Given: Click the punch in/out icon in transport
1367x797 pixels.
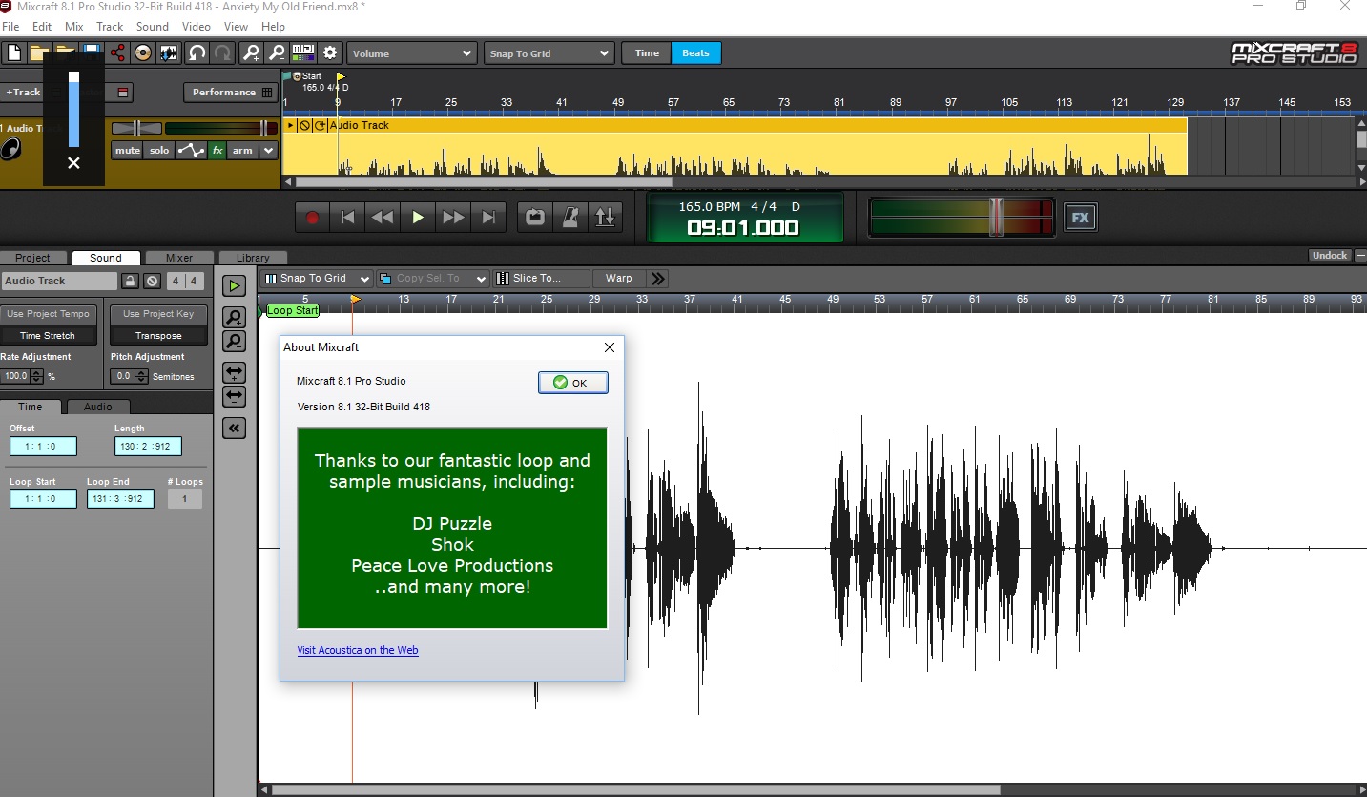Looking at the screenshot, I should point(605,218).
